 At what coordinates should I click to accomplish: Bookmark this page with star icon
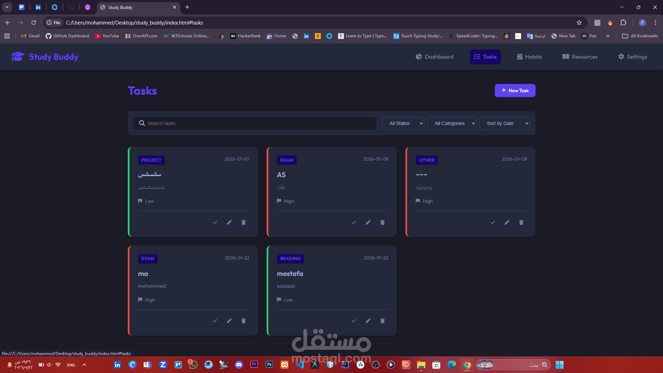click(x=579, y=23)
